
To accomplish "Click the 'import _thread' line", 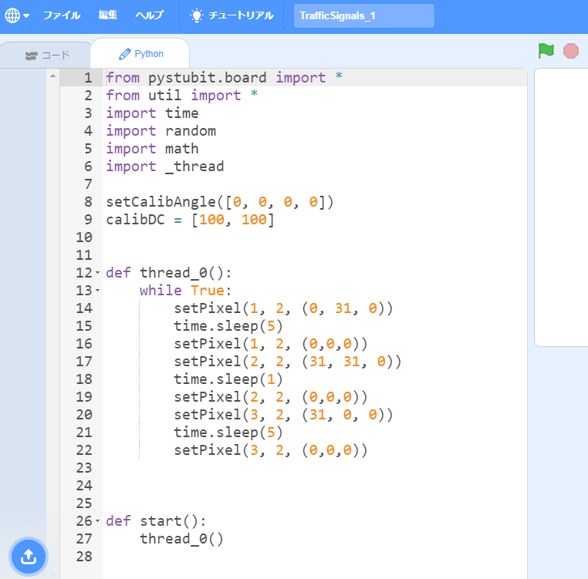I will pyautogui.click(x=165, y=166).
